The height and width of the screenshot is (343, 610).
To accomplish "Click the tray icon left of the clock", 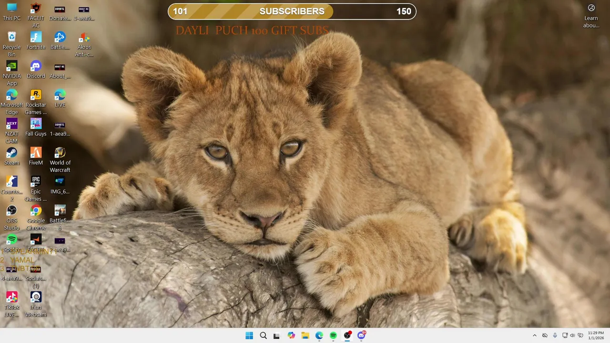I will tap(580, 335).
